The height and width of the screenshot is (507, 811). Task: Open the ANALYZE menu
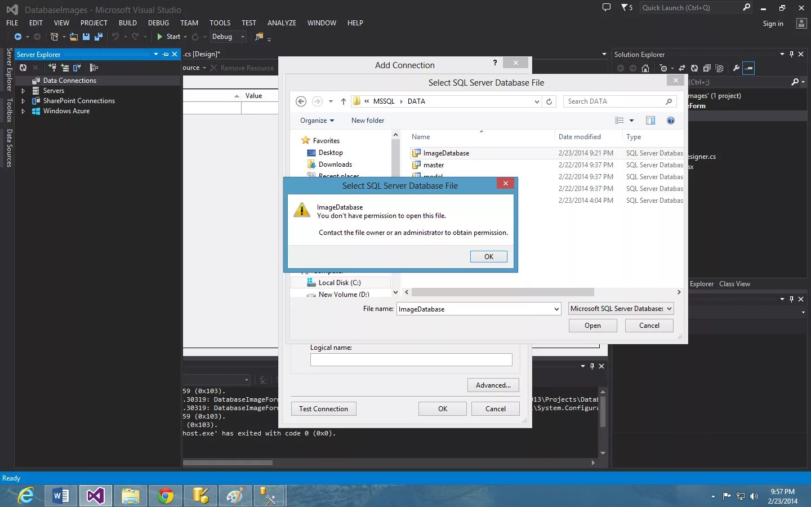tap(282, 23)
